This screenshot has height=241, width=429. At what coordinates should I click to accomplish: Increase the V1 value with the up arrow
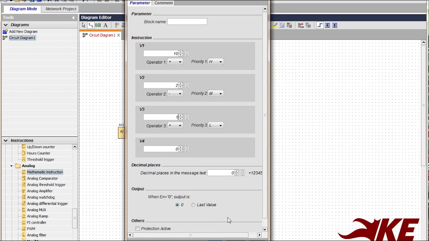(x=181, y=52)
